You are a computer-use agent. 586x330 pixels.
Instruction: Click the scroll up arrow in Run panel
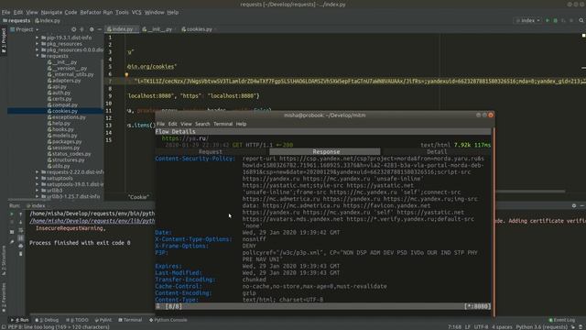(20, 214)
